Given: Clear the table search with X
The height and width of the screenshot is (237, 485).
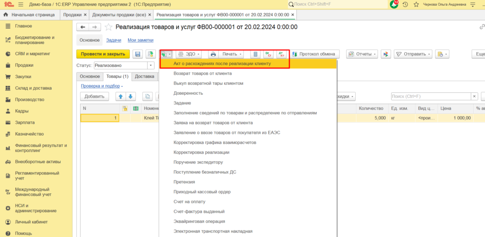Looking at the screenshot, I should pyautogui.click(x=475, y=97).
